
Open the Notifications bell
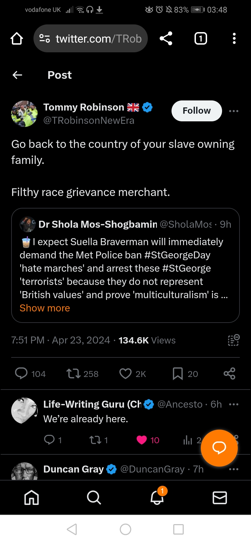(157, 498)
